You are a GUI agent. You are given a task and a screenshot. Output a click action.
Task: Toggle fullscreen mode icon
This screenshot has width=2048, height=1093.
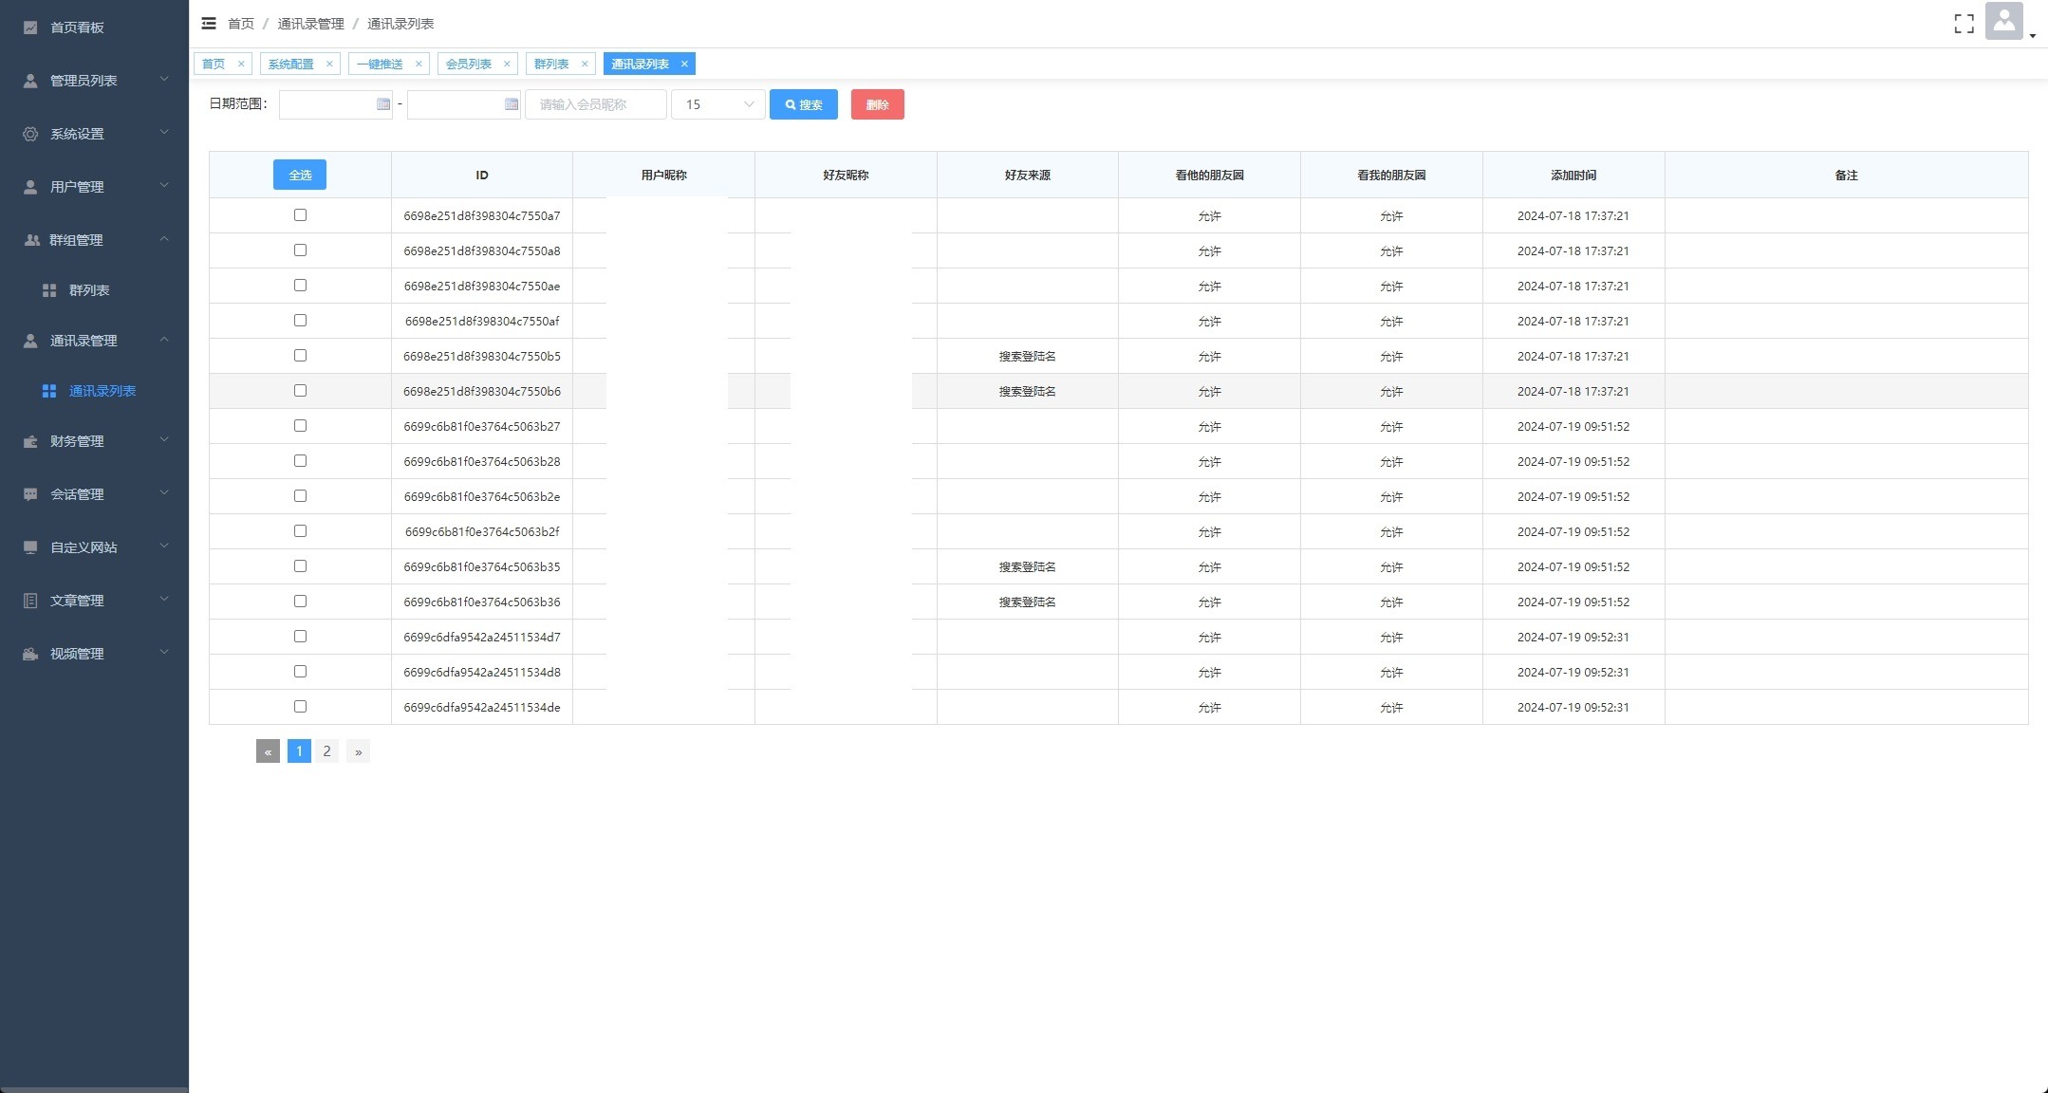tap(1964, 24)
